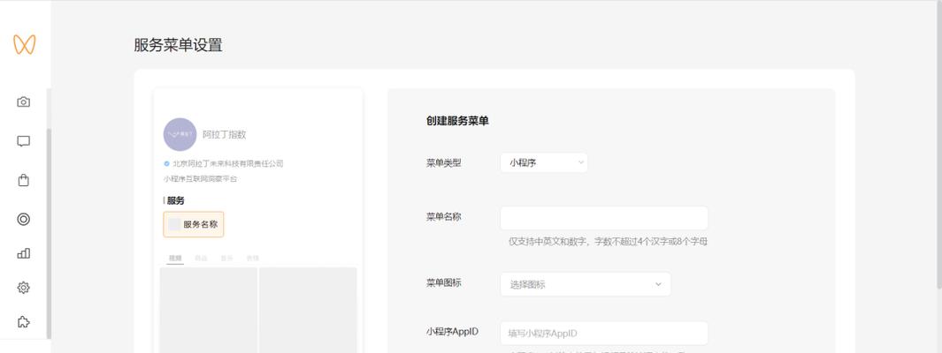Image resolution: width=942 pixels, height=353 pixels.
Task: Click the 阿拉丁指数 round avatar
Action: point(180,134)
